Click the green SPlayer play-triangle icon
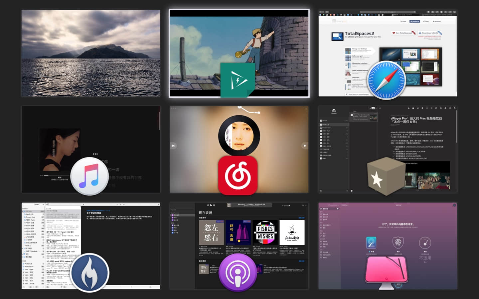Screen dimensions: 479x299 pyautogui.click(x=238, y=80)
